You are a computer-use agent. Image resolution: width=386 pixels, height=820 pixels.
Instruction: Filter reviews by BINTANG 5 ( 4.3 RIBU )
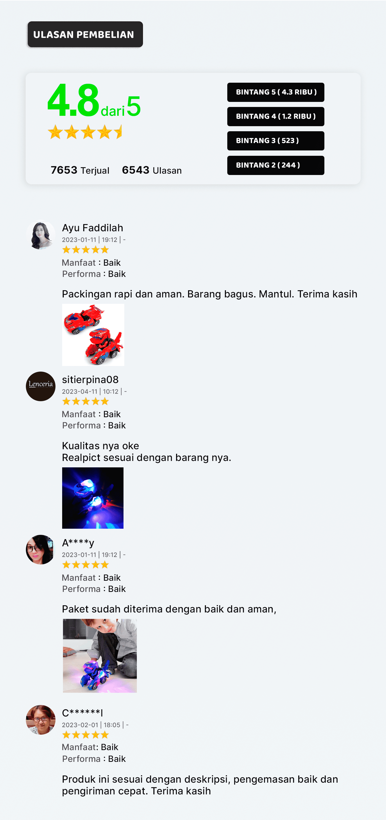[x=276, y=92]
